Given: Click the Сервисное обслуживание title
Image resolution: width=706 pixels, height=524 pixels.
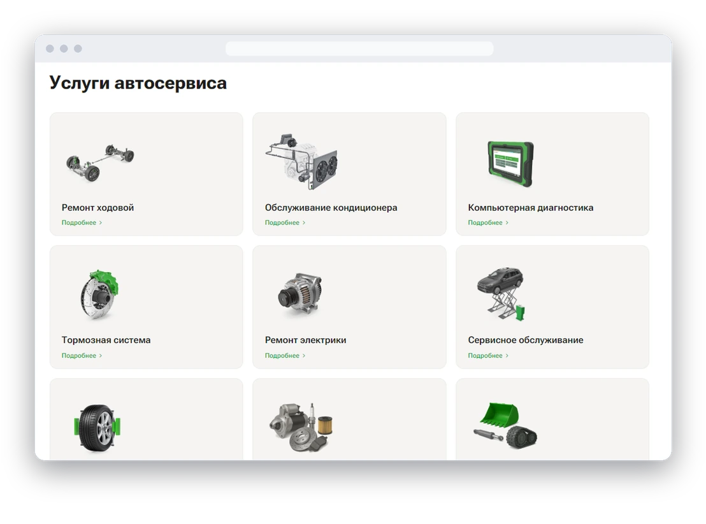Looking at the screenshot, I should (x=526, y=340).
